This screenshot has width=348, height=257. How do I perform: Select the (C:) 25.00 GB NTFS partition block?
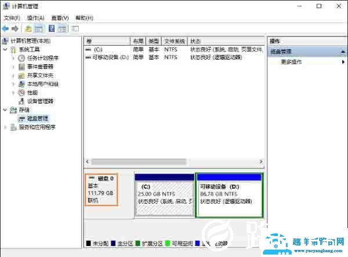click(164, 195)
